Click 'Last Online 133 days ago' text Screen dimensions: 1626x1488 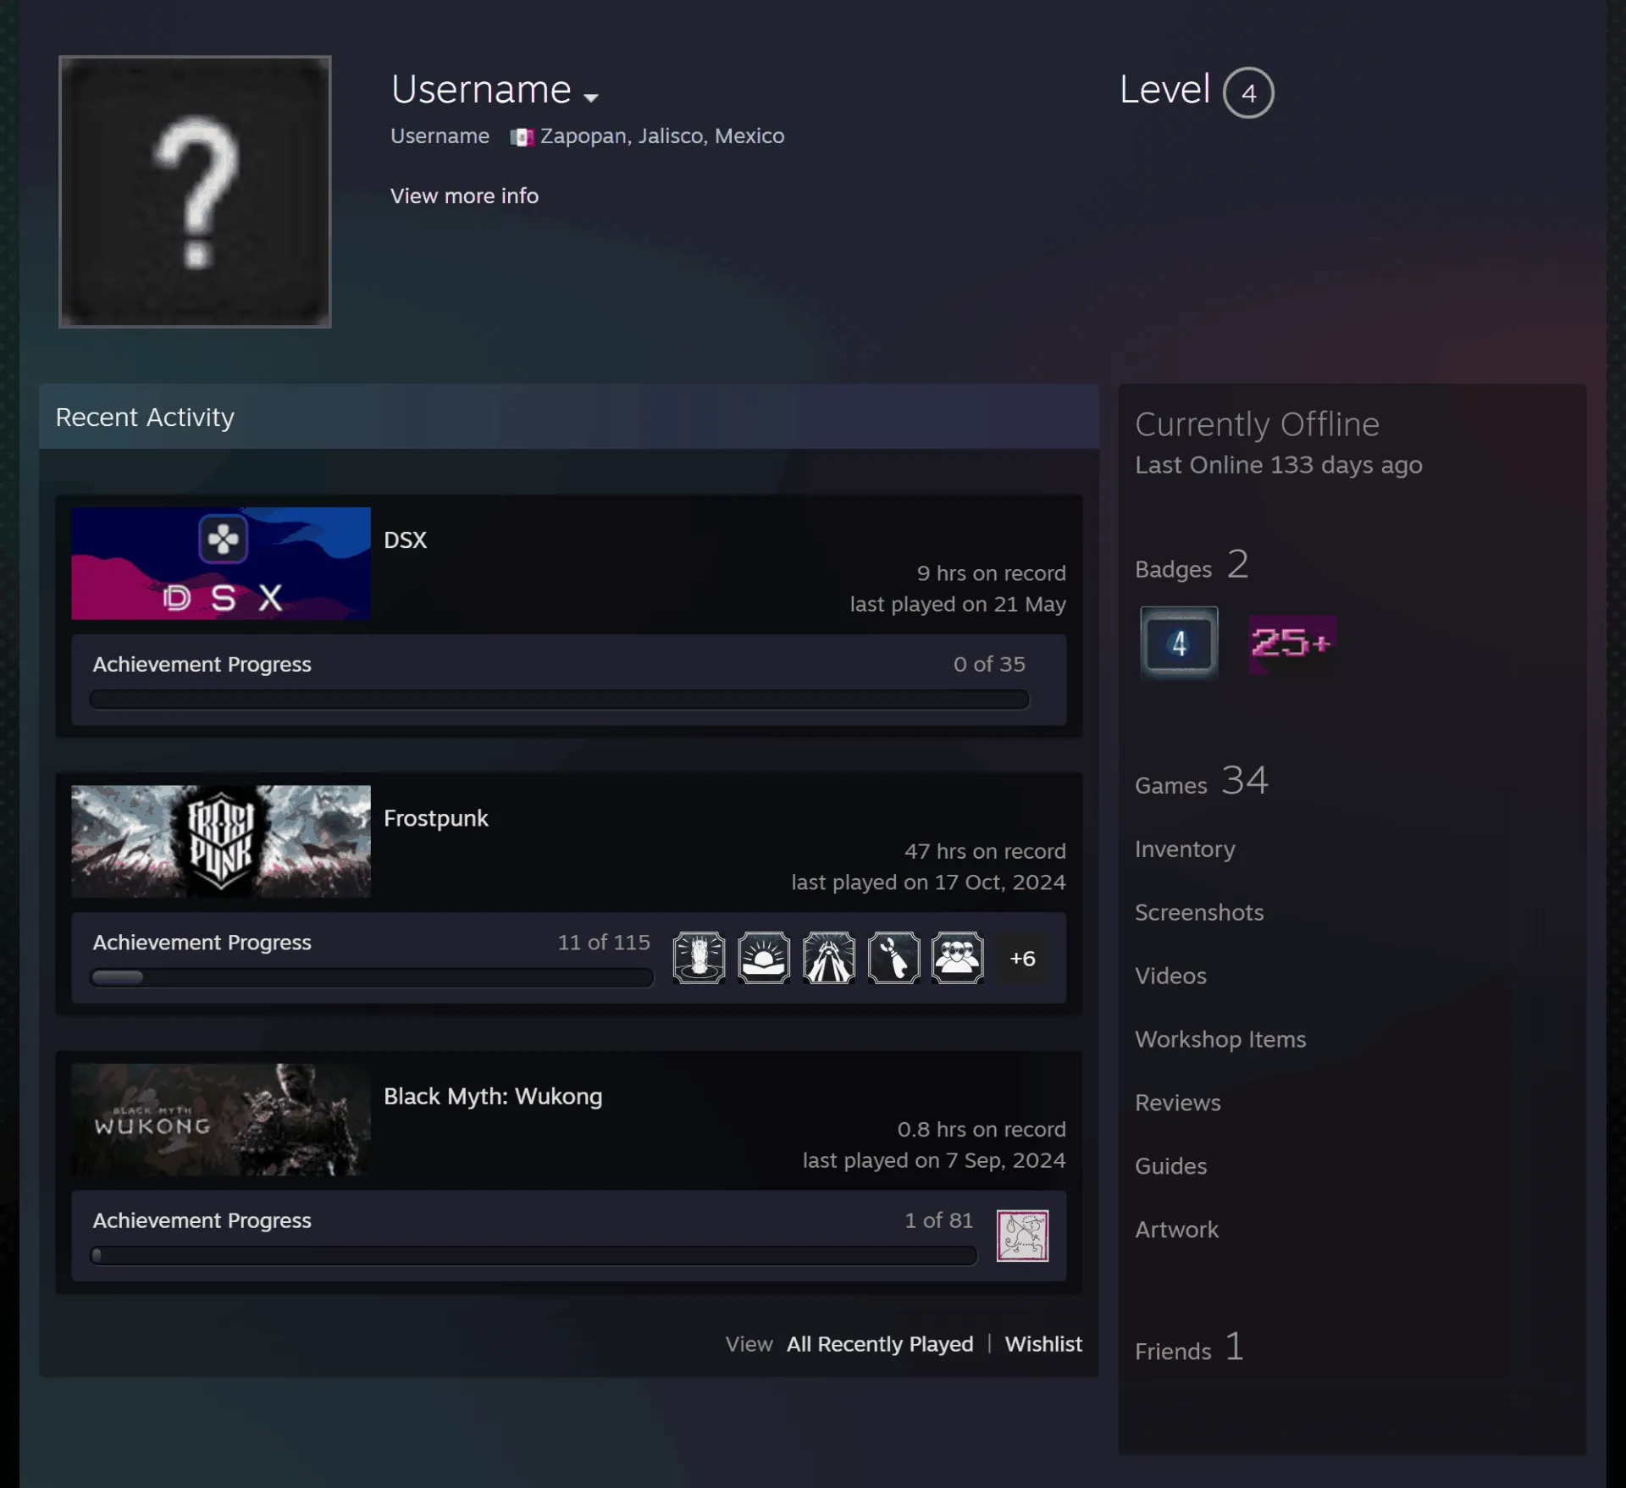pyautogui.click(x=1278, y=465)
